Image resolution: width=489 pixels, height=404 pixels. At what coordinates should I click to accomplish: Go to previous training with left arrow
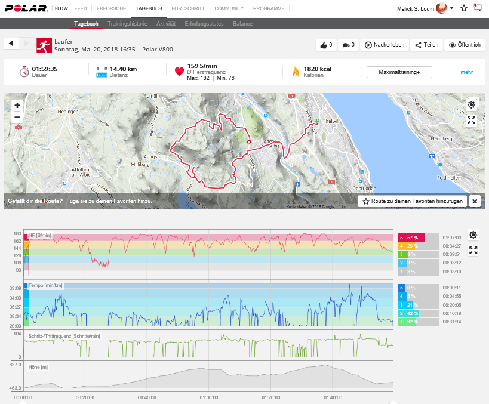[x=12, y=44]
